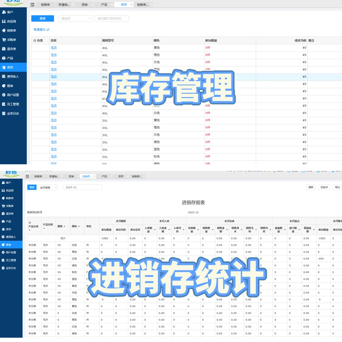Screen dimensions: 342x342
Task: Click 搜索 button in inventory screen
Action: [x=42, y=19]
